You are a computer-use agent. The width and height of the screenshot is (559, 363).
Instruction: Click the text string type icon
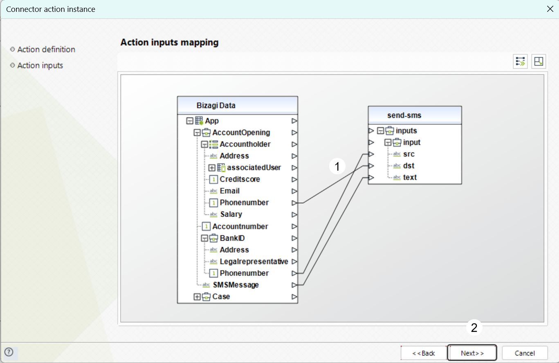click(397, 178)
